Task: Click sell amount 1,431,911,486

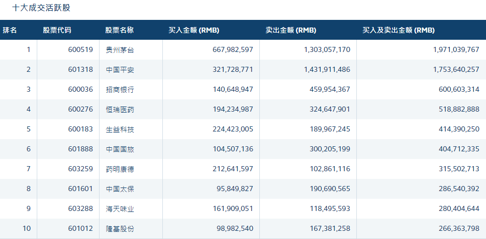Action: [327, 69]
